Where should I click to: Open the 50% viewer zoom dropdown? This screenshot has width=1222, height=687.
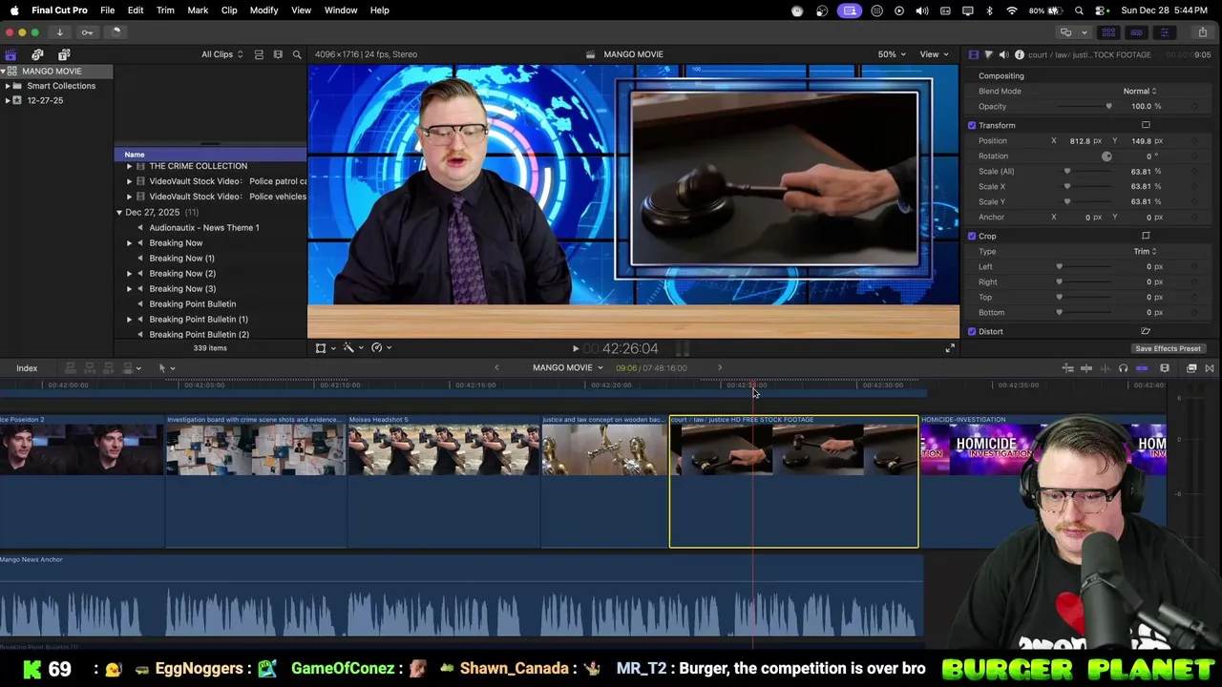892,54
